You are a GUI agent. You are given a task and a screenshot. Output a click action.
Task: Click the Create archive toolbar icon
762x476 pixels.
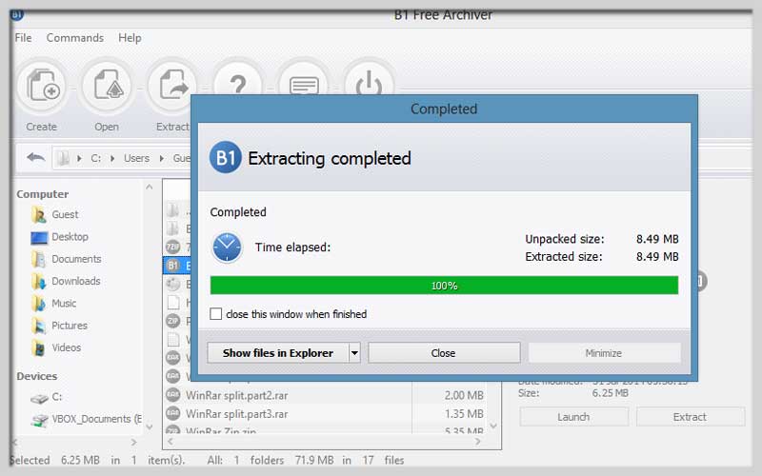point(42,86)
